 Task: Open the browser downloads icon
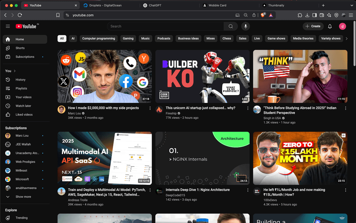tap(307, 15)
